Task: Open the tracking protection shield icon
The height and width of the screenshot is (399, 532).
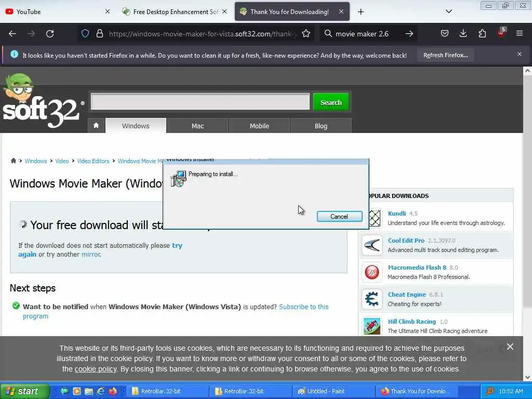Action: (85, 33)
